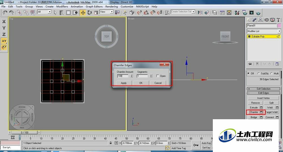Screen dimensions: 283x152
Task: Click the Quick Render teapot icon
Action: click(x=258, y=13)
